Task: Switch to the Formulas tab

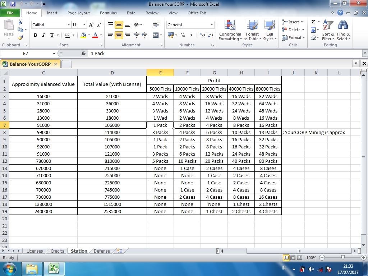Action: (108, 13)
